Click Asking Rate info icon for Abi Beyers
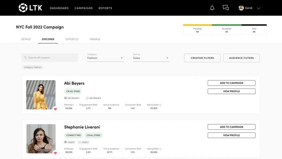 pyautogui.click(x=160, y=105)
